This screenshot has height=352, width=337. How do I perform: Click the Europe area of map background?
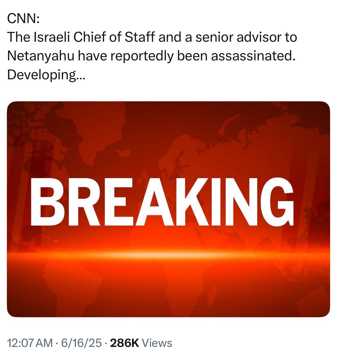click(176, 154)
